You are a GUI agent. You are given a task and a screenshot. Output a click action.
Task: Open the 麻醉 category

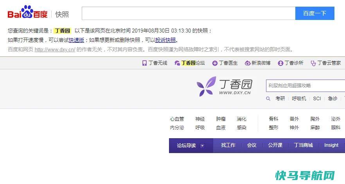coord(315,128)
